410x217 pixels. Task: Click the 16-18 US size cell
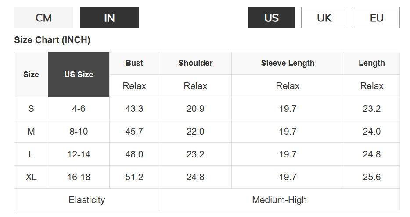79,177
